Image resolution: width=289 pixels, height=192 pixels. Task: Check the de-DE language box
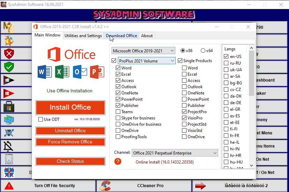226,103
